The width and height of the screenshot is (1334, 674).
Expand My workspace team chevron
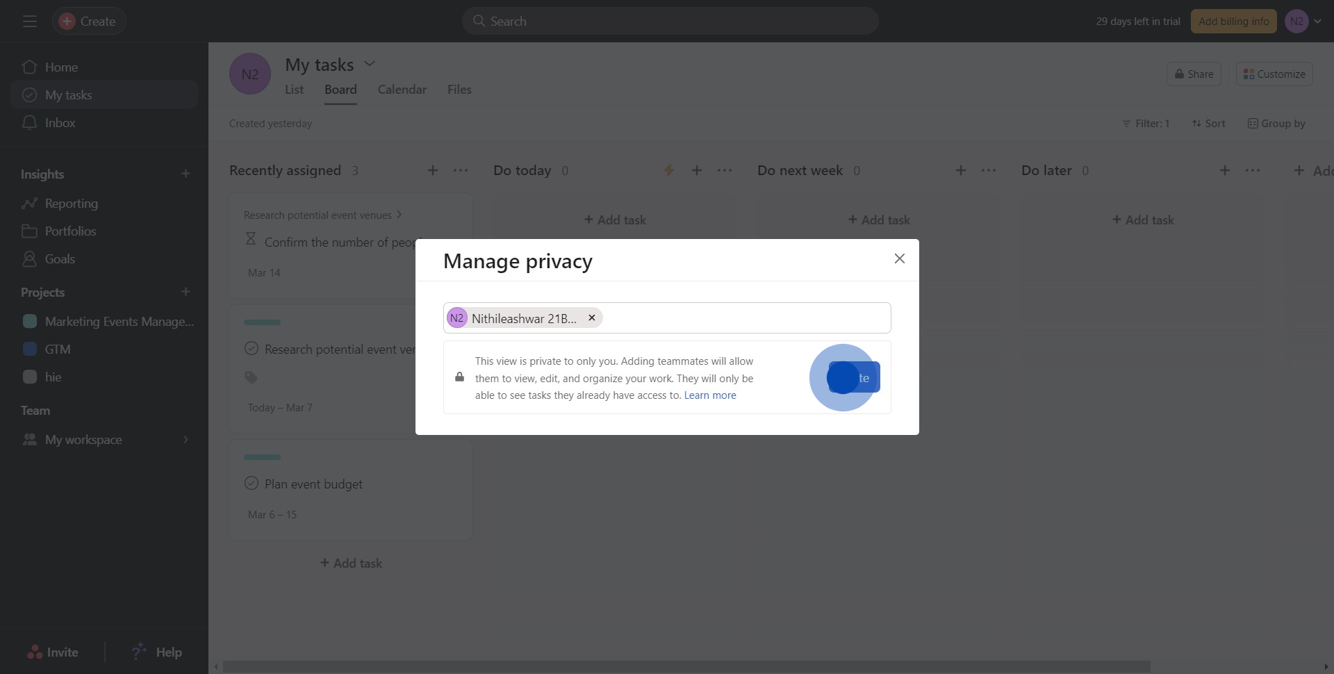pos(186,440)
